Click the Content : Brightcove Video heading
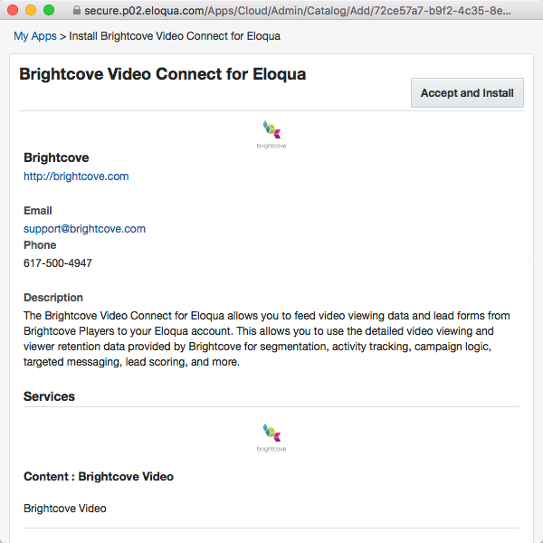Viewport: 543px width, 543px height. point(99,476)
